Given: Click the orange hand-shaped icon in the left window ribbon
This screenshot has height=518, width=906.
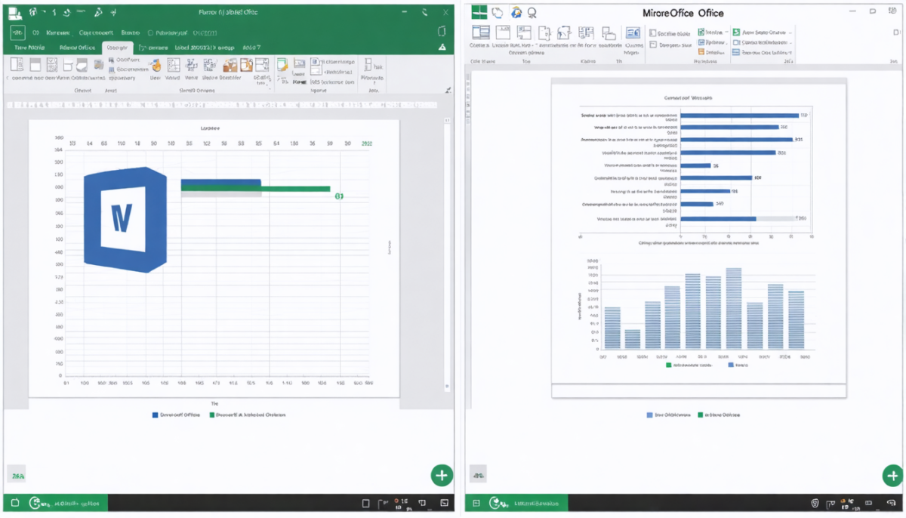Looking at the screenshot, I should click(155, 65).
